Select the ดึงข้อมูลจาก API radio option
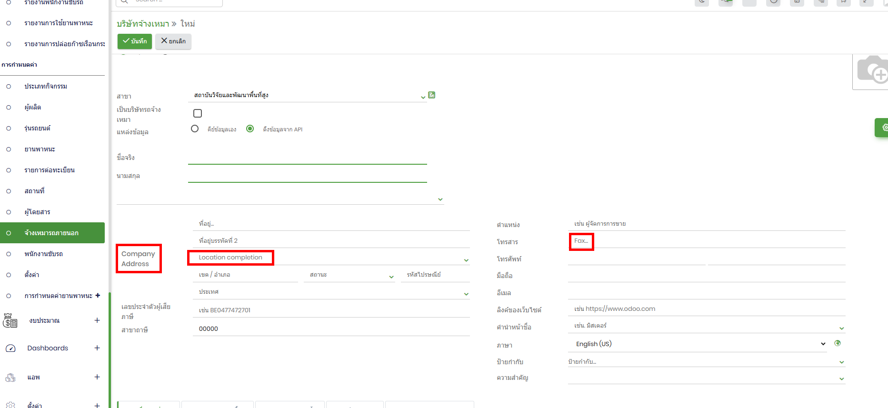This screenshot has height=408, width=888. coord(250,129)
